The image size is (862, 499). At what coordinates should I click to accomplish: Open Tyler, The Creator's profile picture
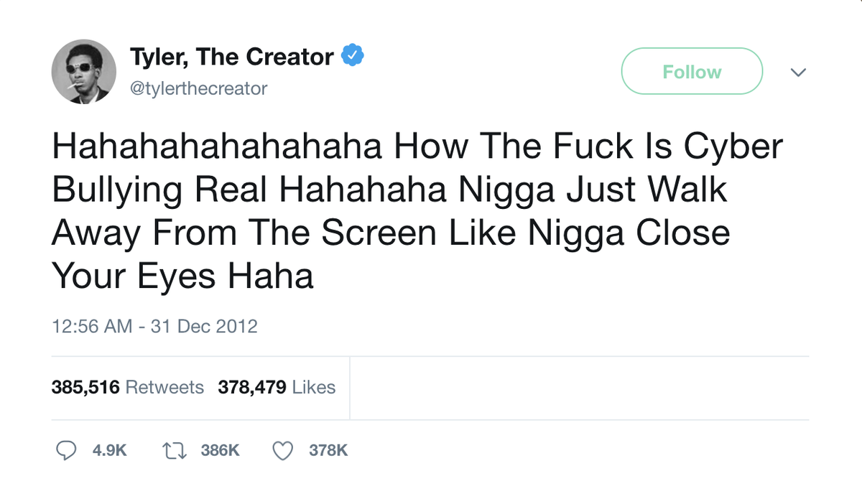(83, 72)
